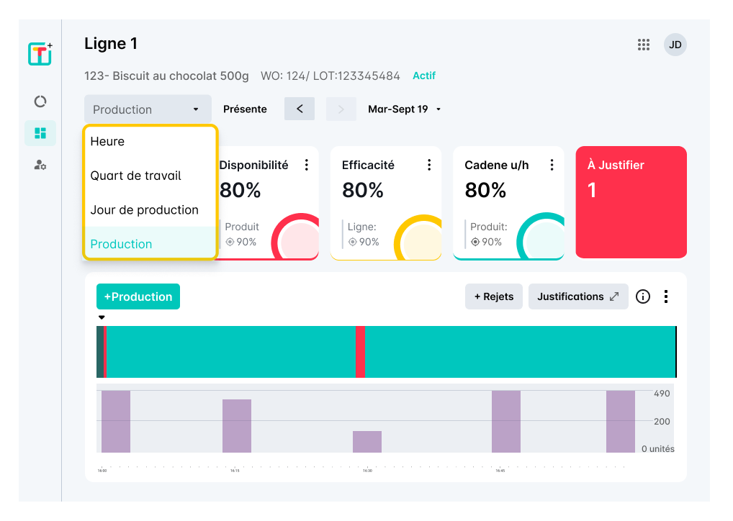
Task: Click the Actif status label
Action: coord(424,76)
